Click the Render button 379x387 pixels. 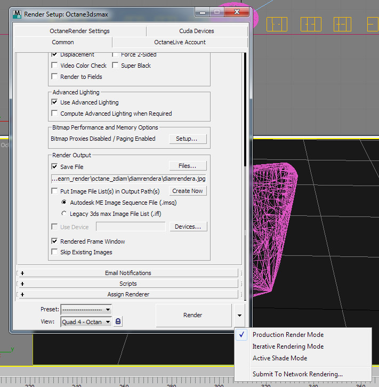193,315
